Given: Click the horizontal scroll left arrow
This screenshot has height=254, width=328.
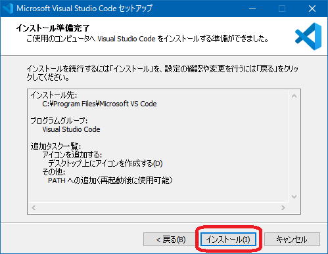Looking at the screenshot, I should point(34,207).
